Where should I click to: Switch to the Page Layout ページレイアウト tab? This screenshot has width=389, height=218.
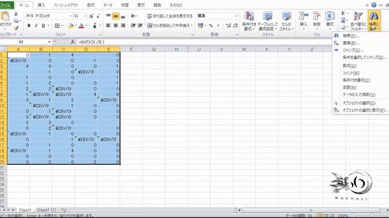[x=66, y=5]
